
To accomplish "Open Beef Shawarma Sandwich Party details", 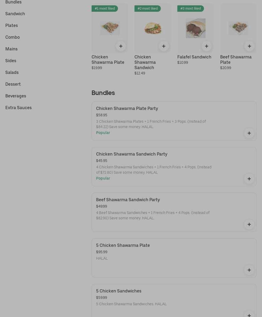I will 128,200.
